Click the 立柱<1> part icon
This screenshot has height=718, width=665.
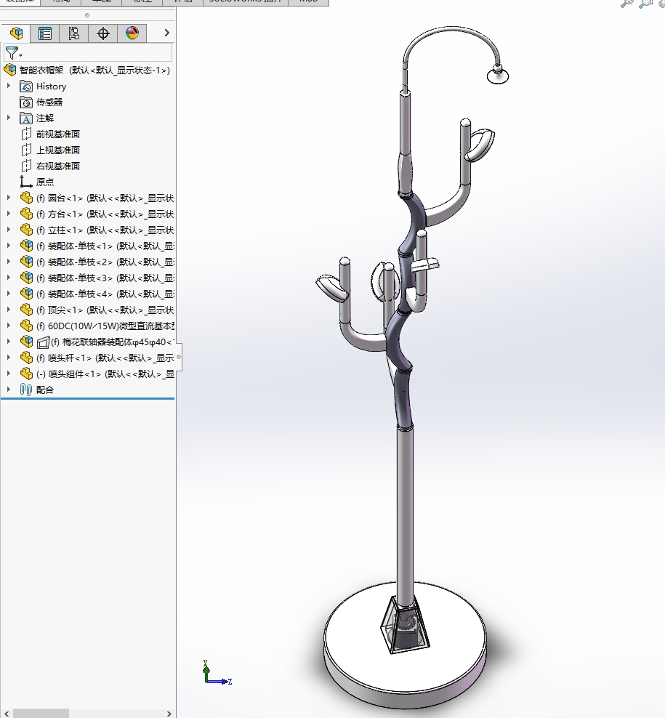(x=27, y=230)
